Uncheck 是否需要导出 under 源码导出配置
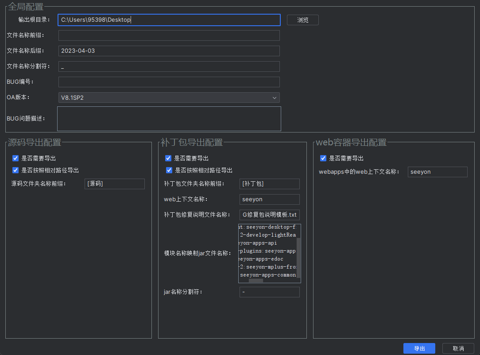 [x=15, y=158]
